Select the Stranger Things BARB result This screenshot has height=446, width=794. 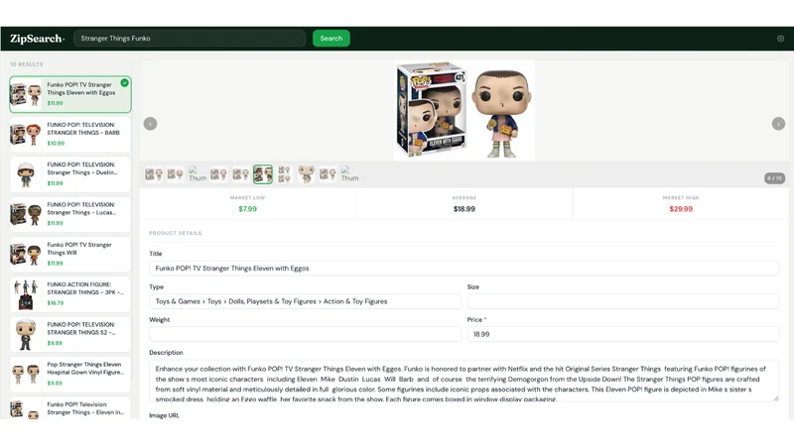69,135
